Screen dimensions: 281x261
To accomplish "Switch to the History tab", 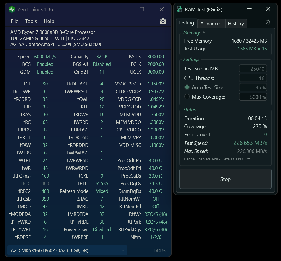I will (x=236, y=24).
